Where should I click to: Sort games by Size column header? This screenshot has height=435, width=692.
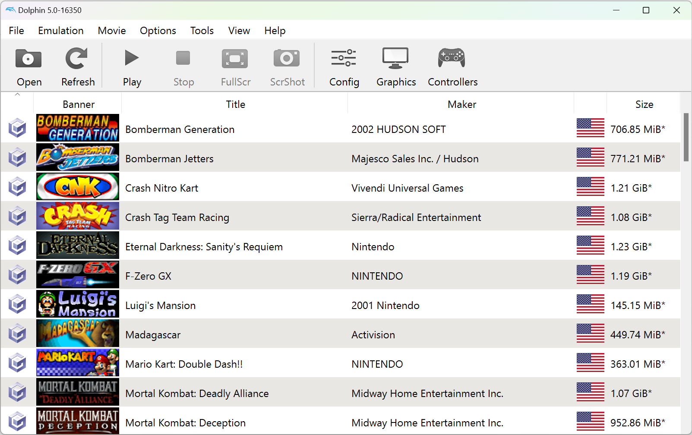point(644,104)
